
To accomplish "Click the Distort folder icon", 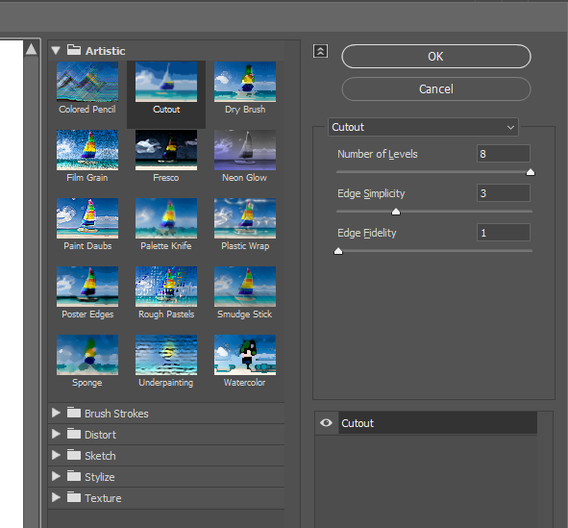I will tap(74, 434).
